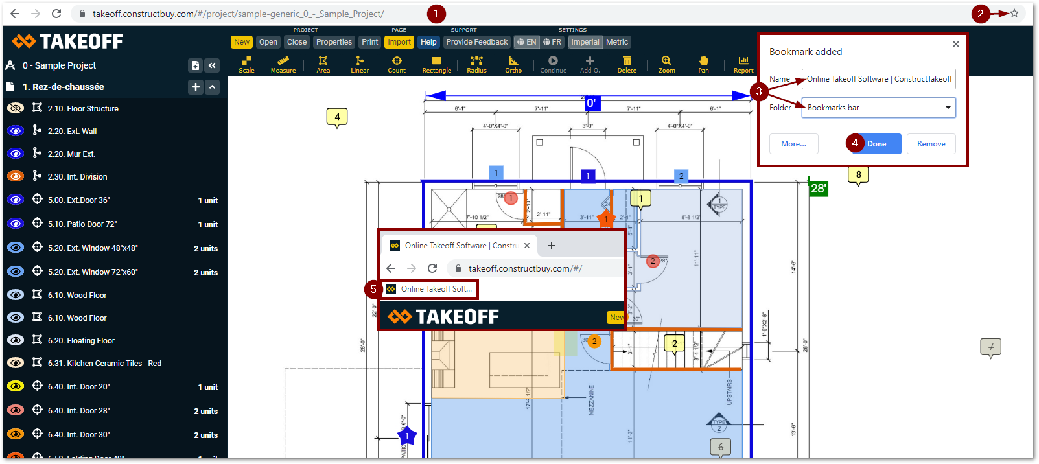Select the Scale tool
The image size is (1039, 464).
tap(246, 64)
